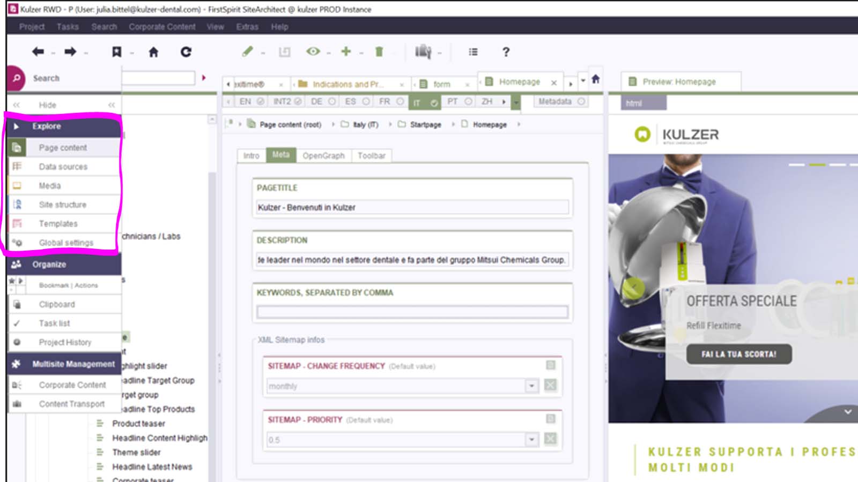Screen dimensions: 858x482
Task: Switch to the OpenGraph tab
Action: (324, 156)
